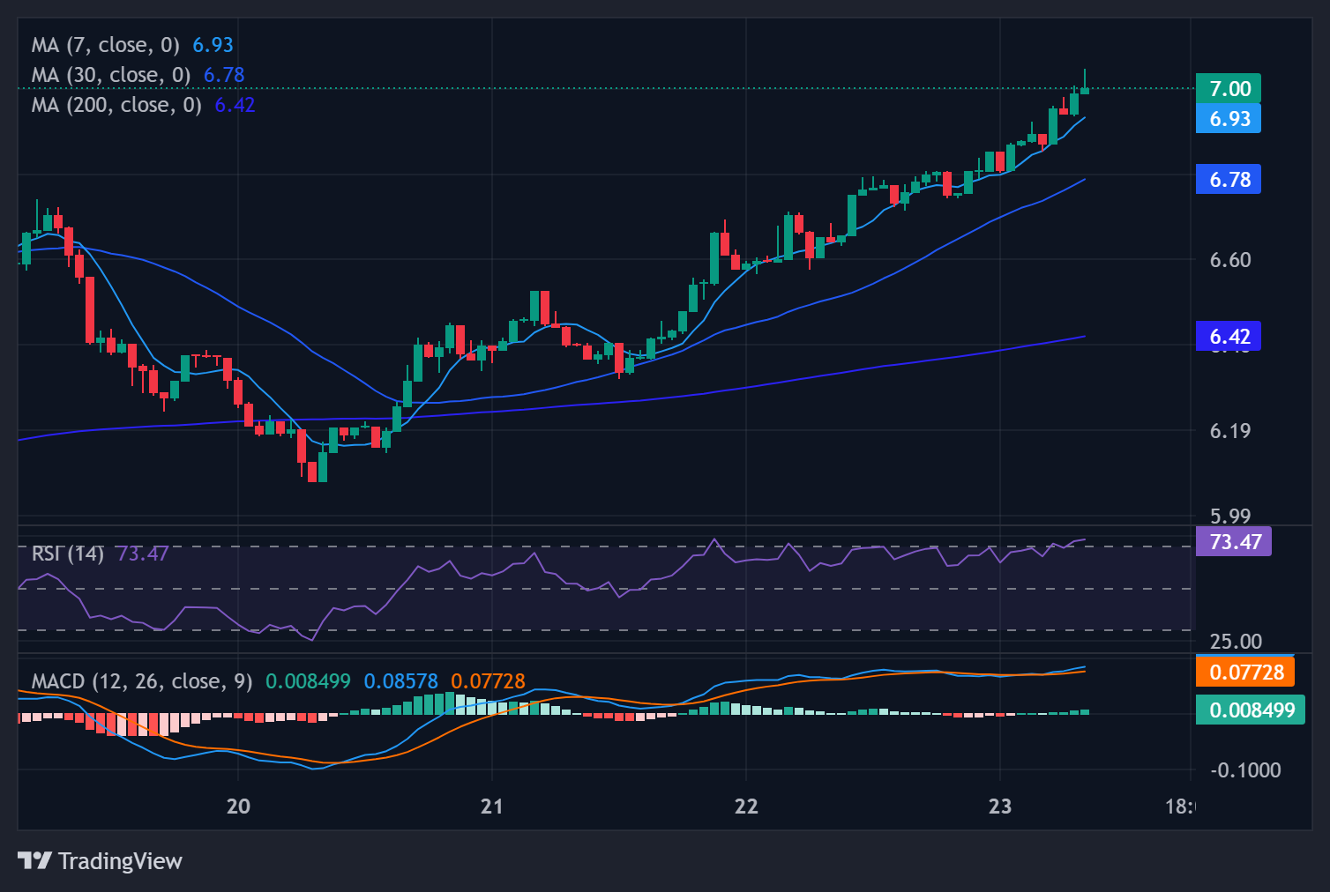Select date 21 on the time axis
Screen dimensions: 1330x892
tap(491, 807)
